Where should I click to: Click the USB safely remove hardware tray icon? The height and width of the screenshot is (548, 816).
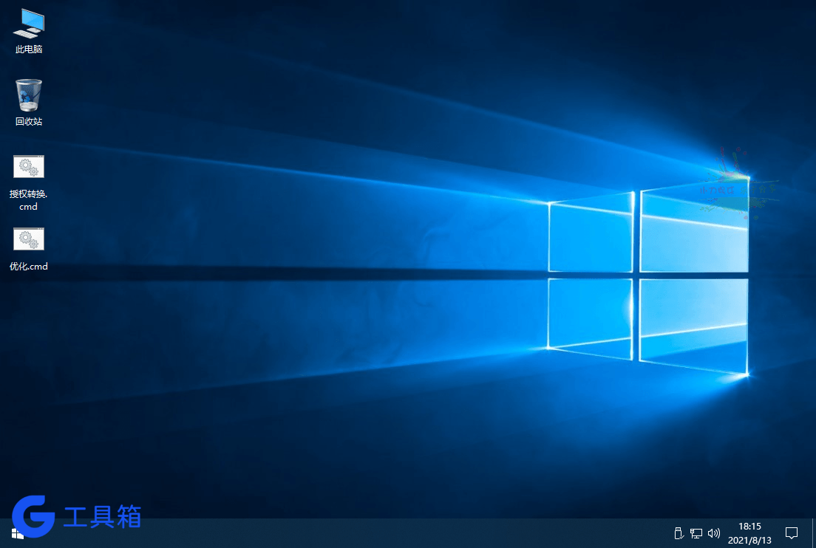[x=678, y=533]
